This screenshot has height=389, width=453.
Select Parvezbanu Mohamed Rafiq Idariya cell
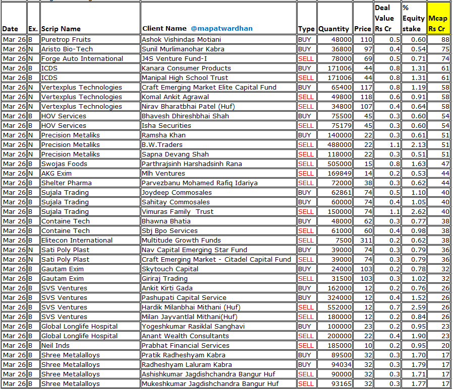click(218, 183)
